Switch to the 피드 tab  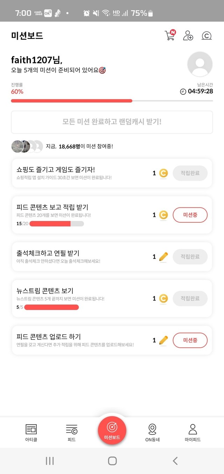click(71, 432)
